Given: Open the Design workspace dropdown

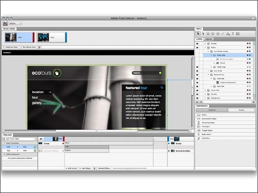Looking at the screenshot, I should click(x=15, y=23).
